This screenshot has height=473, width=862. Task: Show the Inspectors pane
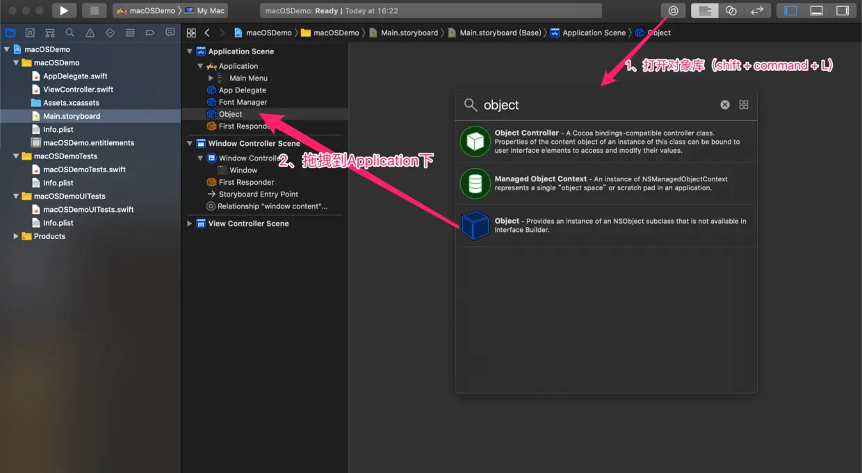coord(843,10)
